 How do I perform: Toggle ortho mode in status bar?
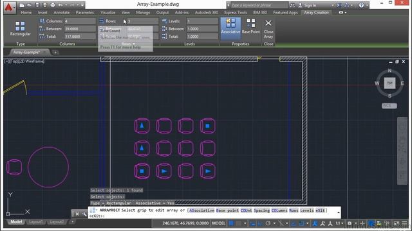(260, 223)
